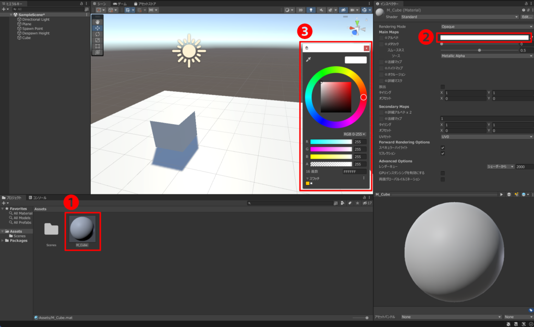The width and height of the screenshot is (534, 327).
Task: Click the white Albedo color swatch
Action: point(484,37)
